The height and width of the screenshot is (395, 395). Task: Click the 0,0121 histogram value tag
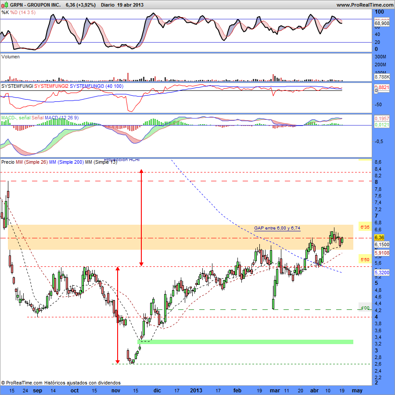(x=382, y=125)
